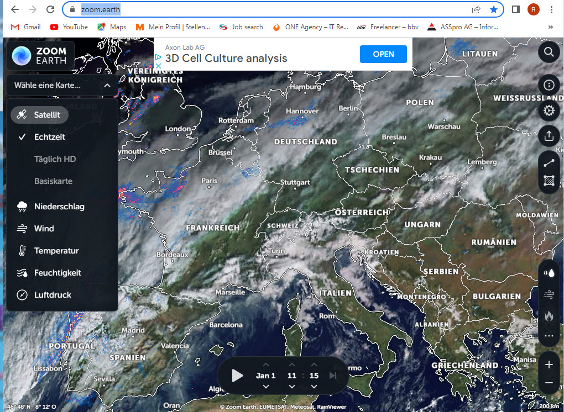Viewport: 564px width, 412px height.
Task: Toggle the wind animation overlay
Action: [549, 295]
